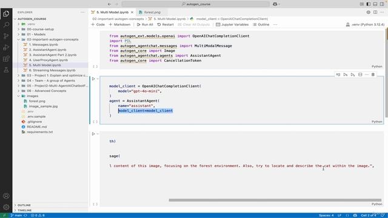Open the Testing flask view
Image resolution: width=388 pixels, height=218 pixels.
(6, 70)
